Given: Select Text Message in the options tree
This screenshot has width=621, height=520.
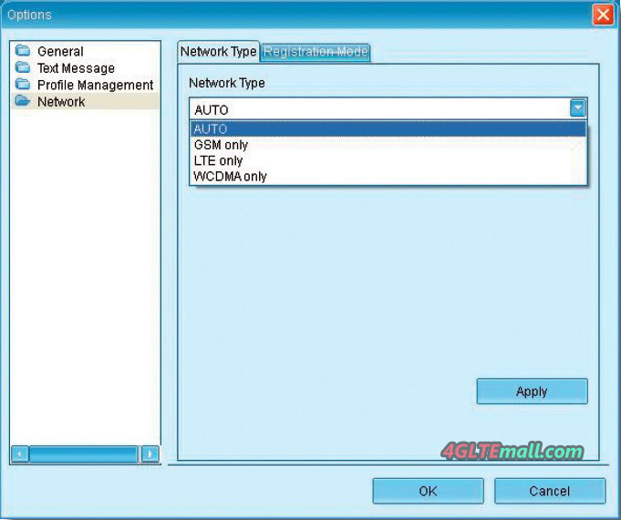Looking at the screenshot, I should click(x=76, y=68).
